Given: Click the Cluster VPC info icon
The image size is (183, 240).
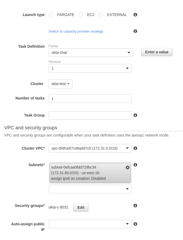Looking at the screenshot, I should 135,148.
